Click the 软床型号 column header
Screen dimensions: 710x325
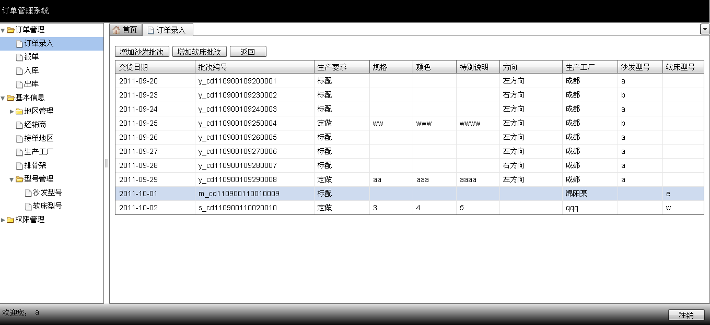tap(683, 67)
